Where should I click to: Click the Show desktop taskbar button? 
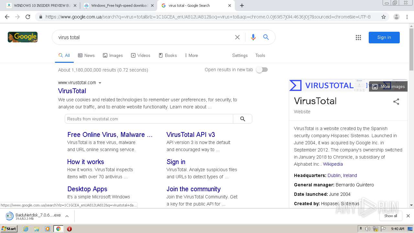click(410, 229)
